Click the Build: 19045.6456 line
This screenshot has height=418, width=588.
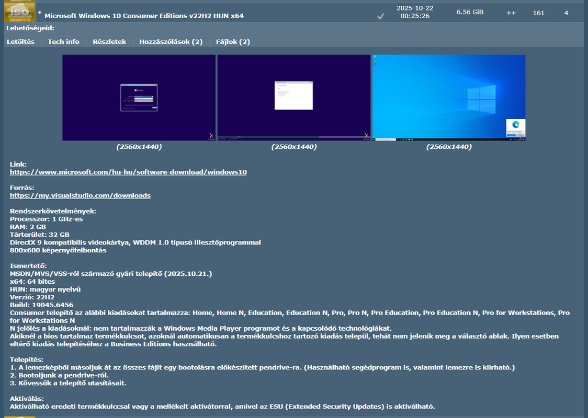coord(42,305)
